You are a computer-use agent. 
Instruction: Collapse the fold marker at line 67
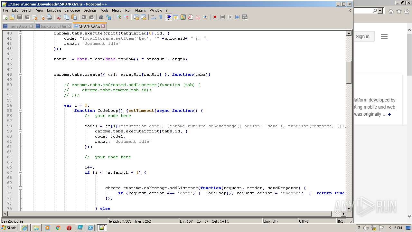20,172
